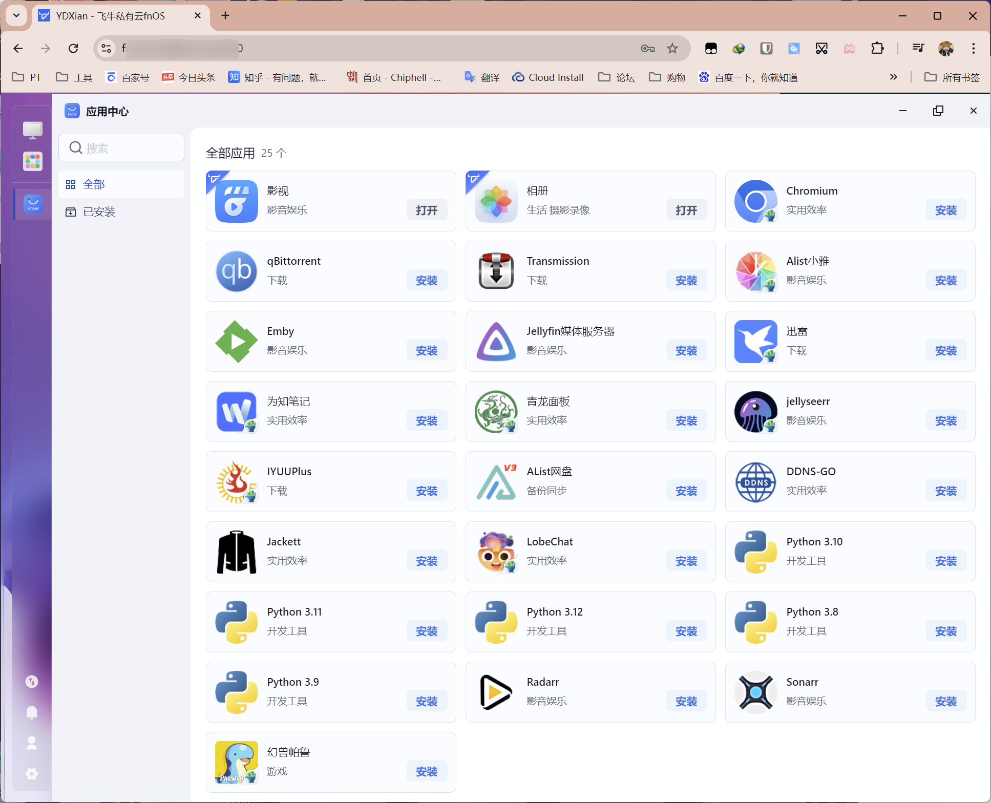Click the 幻兽帕鲁 game icon
Image resolution: width=991 pixels, height=803 pixels.
pyautogui.click(x=236, y=763)
